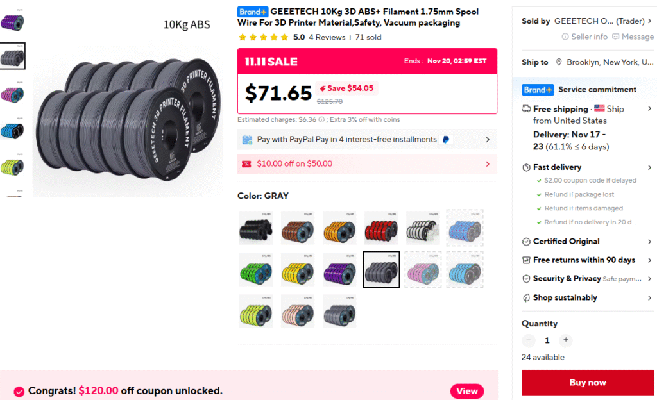
Task: Open the $10.00 off on $50.00 offer
Action: pyautogui.click(x=367, y=164)
